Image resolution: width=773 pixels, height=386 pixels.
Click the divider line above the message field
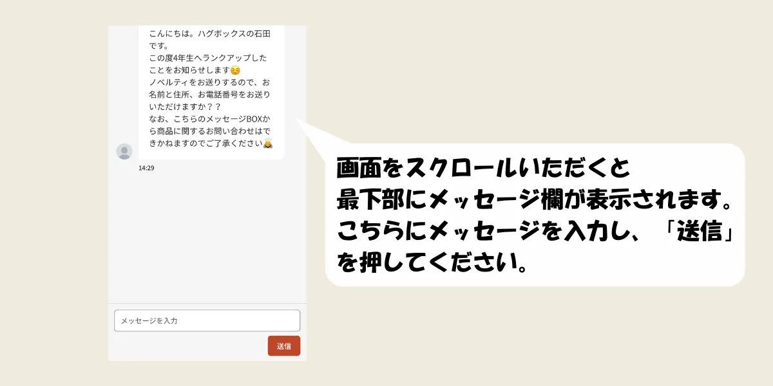click(x=207, y=303)
